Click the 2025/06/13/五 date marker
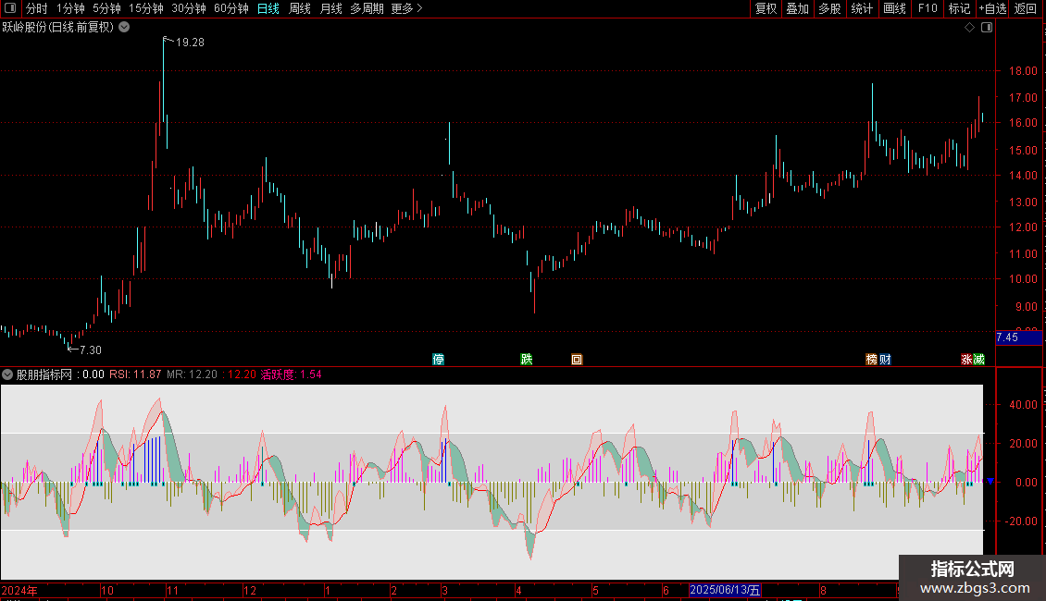The width and height of the screenshot is (1046, 601). click(x=725, y=590)
